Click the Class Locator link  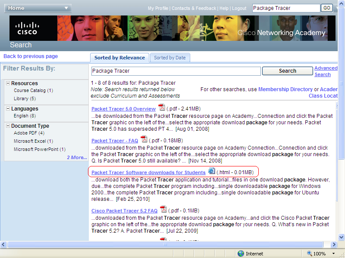point(323,96)
